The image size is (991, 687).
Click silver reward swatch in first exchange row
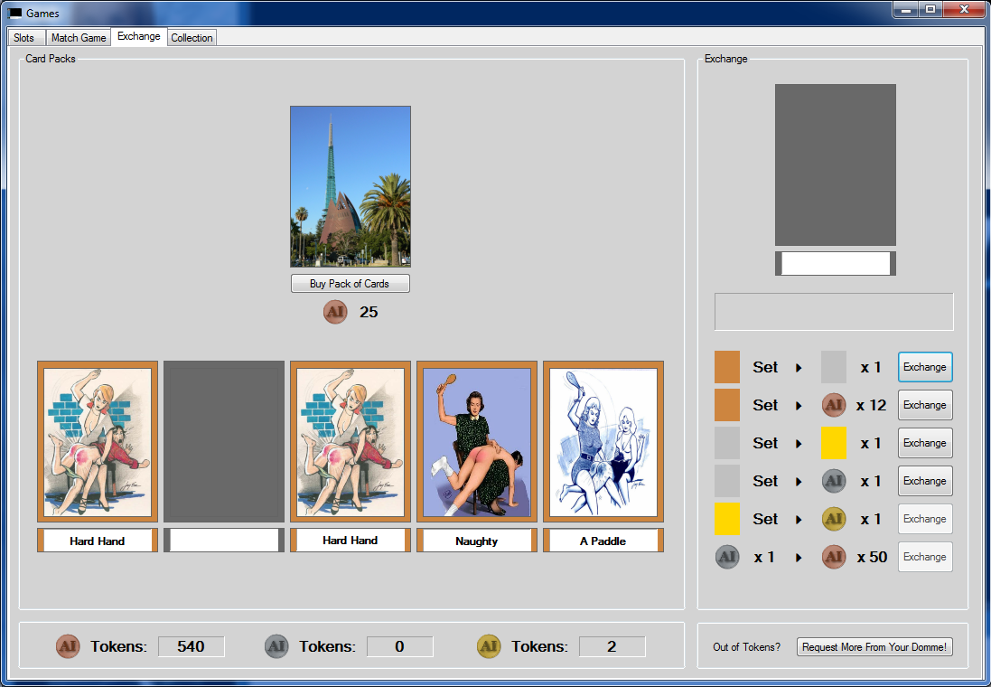pyautogui.click(x=833, y=367)
